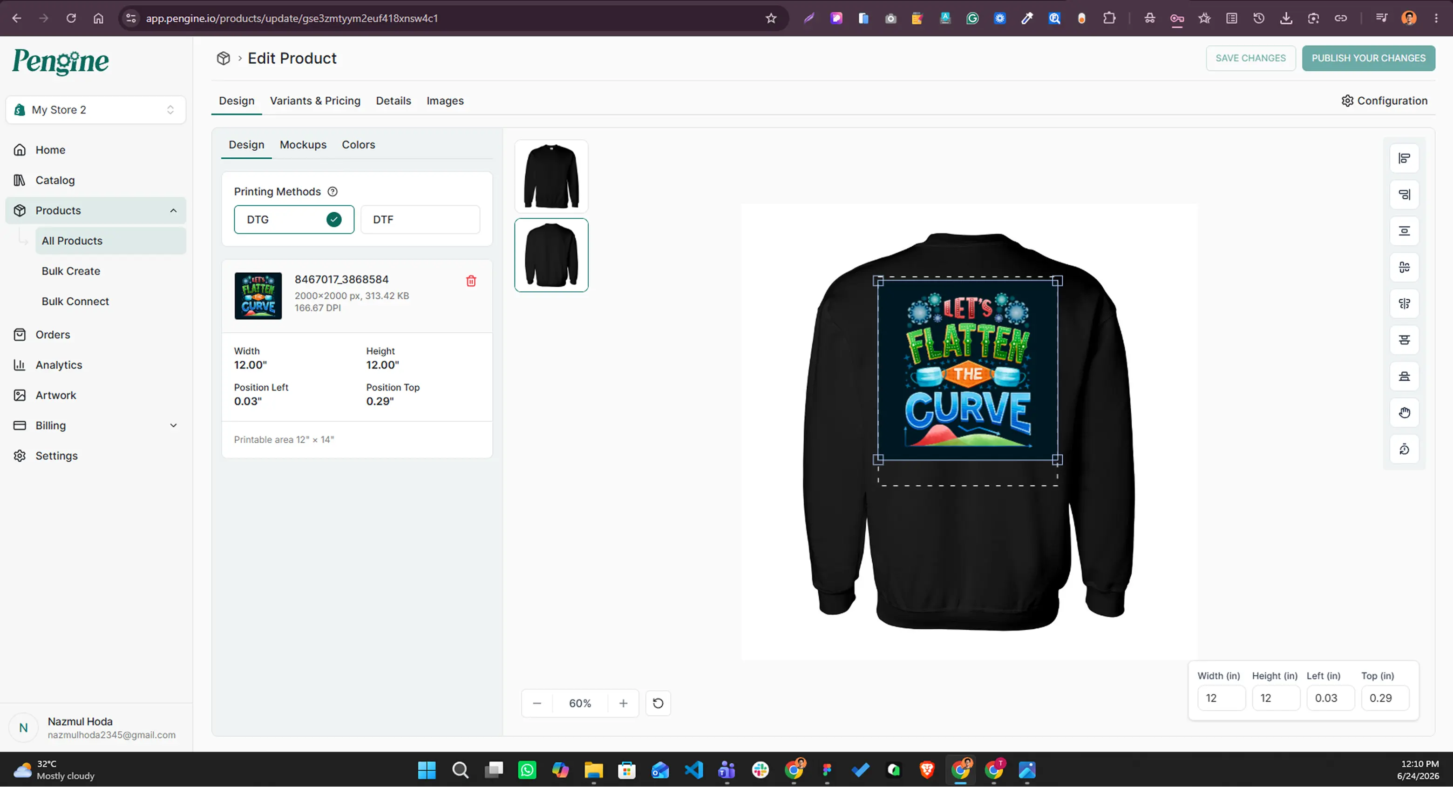This screenshot has width=1453, height=787.
Task: Click the seventh alignment icon just above the hand tool
Action: click(1404, 377)
